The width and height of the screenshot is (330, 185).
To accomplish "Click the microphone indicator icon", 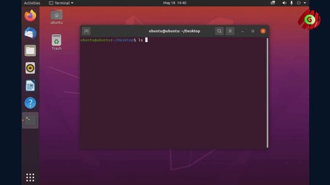I will coord(291,3).
